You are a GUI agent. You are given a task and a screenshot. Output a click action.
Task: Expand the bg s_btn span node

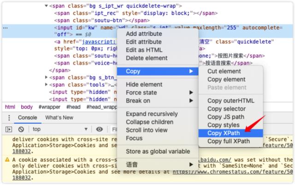[46, 77]
